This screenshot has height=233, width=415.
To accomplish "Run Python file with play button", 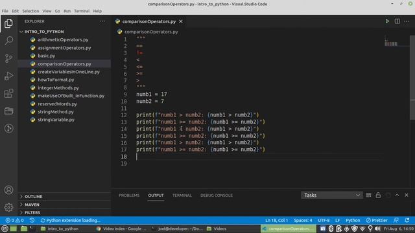I will point(387,21).
